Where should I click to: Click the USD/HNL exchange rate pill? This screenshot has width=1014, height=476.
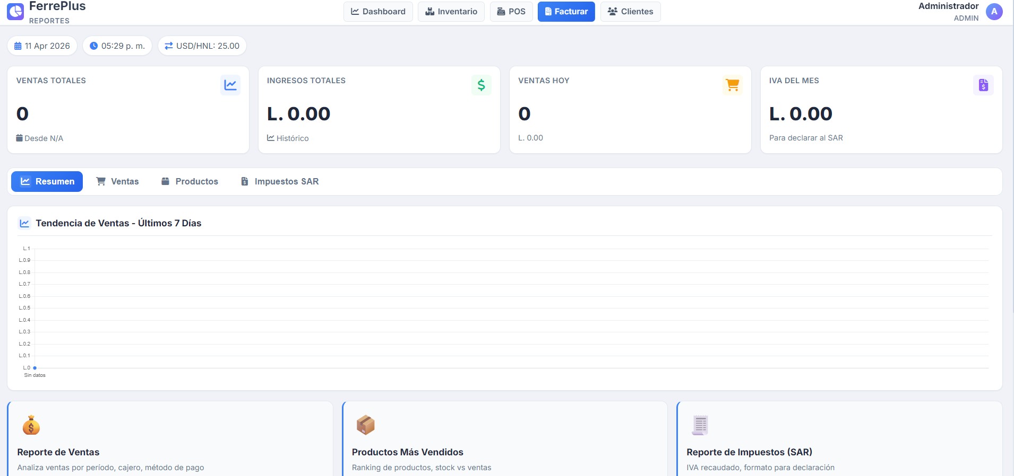coord(202,46)
